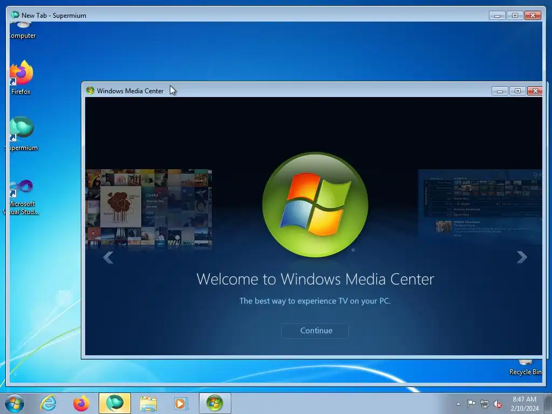
Task: Click the green Media Center logo orb
Action: click(315, 204)
